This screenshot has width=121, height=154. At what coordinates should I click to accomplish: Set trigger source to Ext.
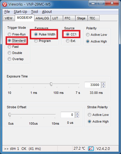coord(71,41)
